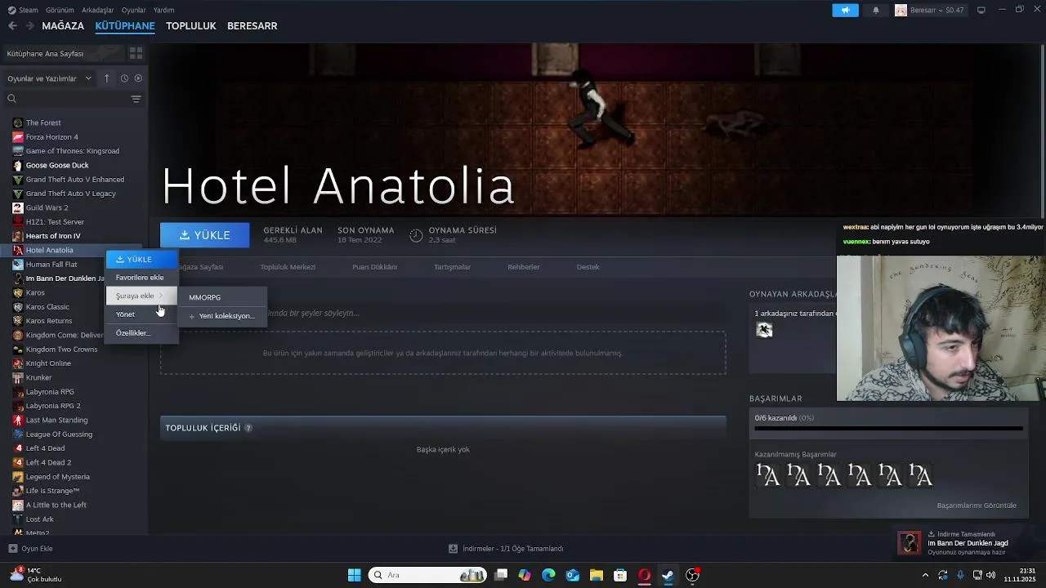Click the Windows taskbar Ara search box
This screenshot has height=588, width=1046.
[427, 575]
